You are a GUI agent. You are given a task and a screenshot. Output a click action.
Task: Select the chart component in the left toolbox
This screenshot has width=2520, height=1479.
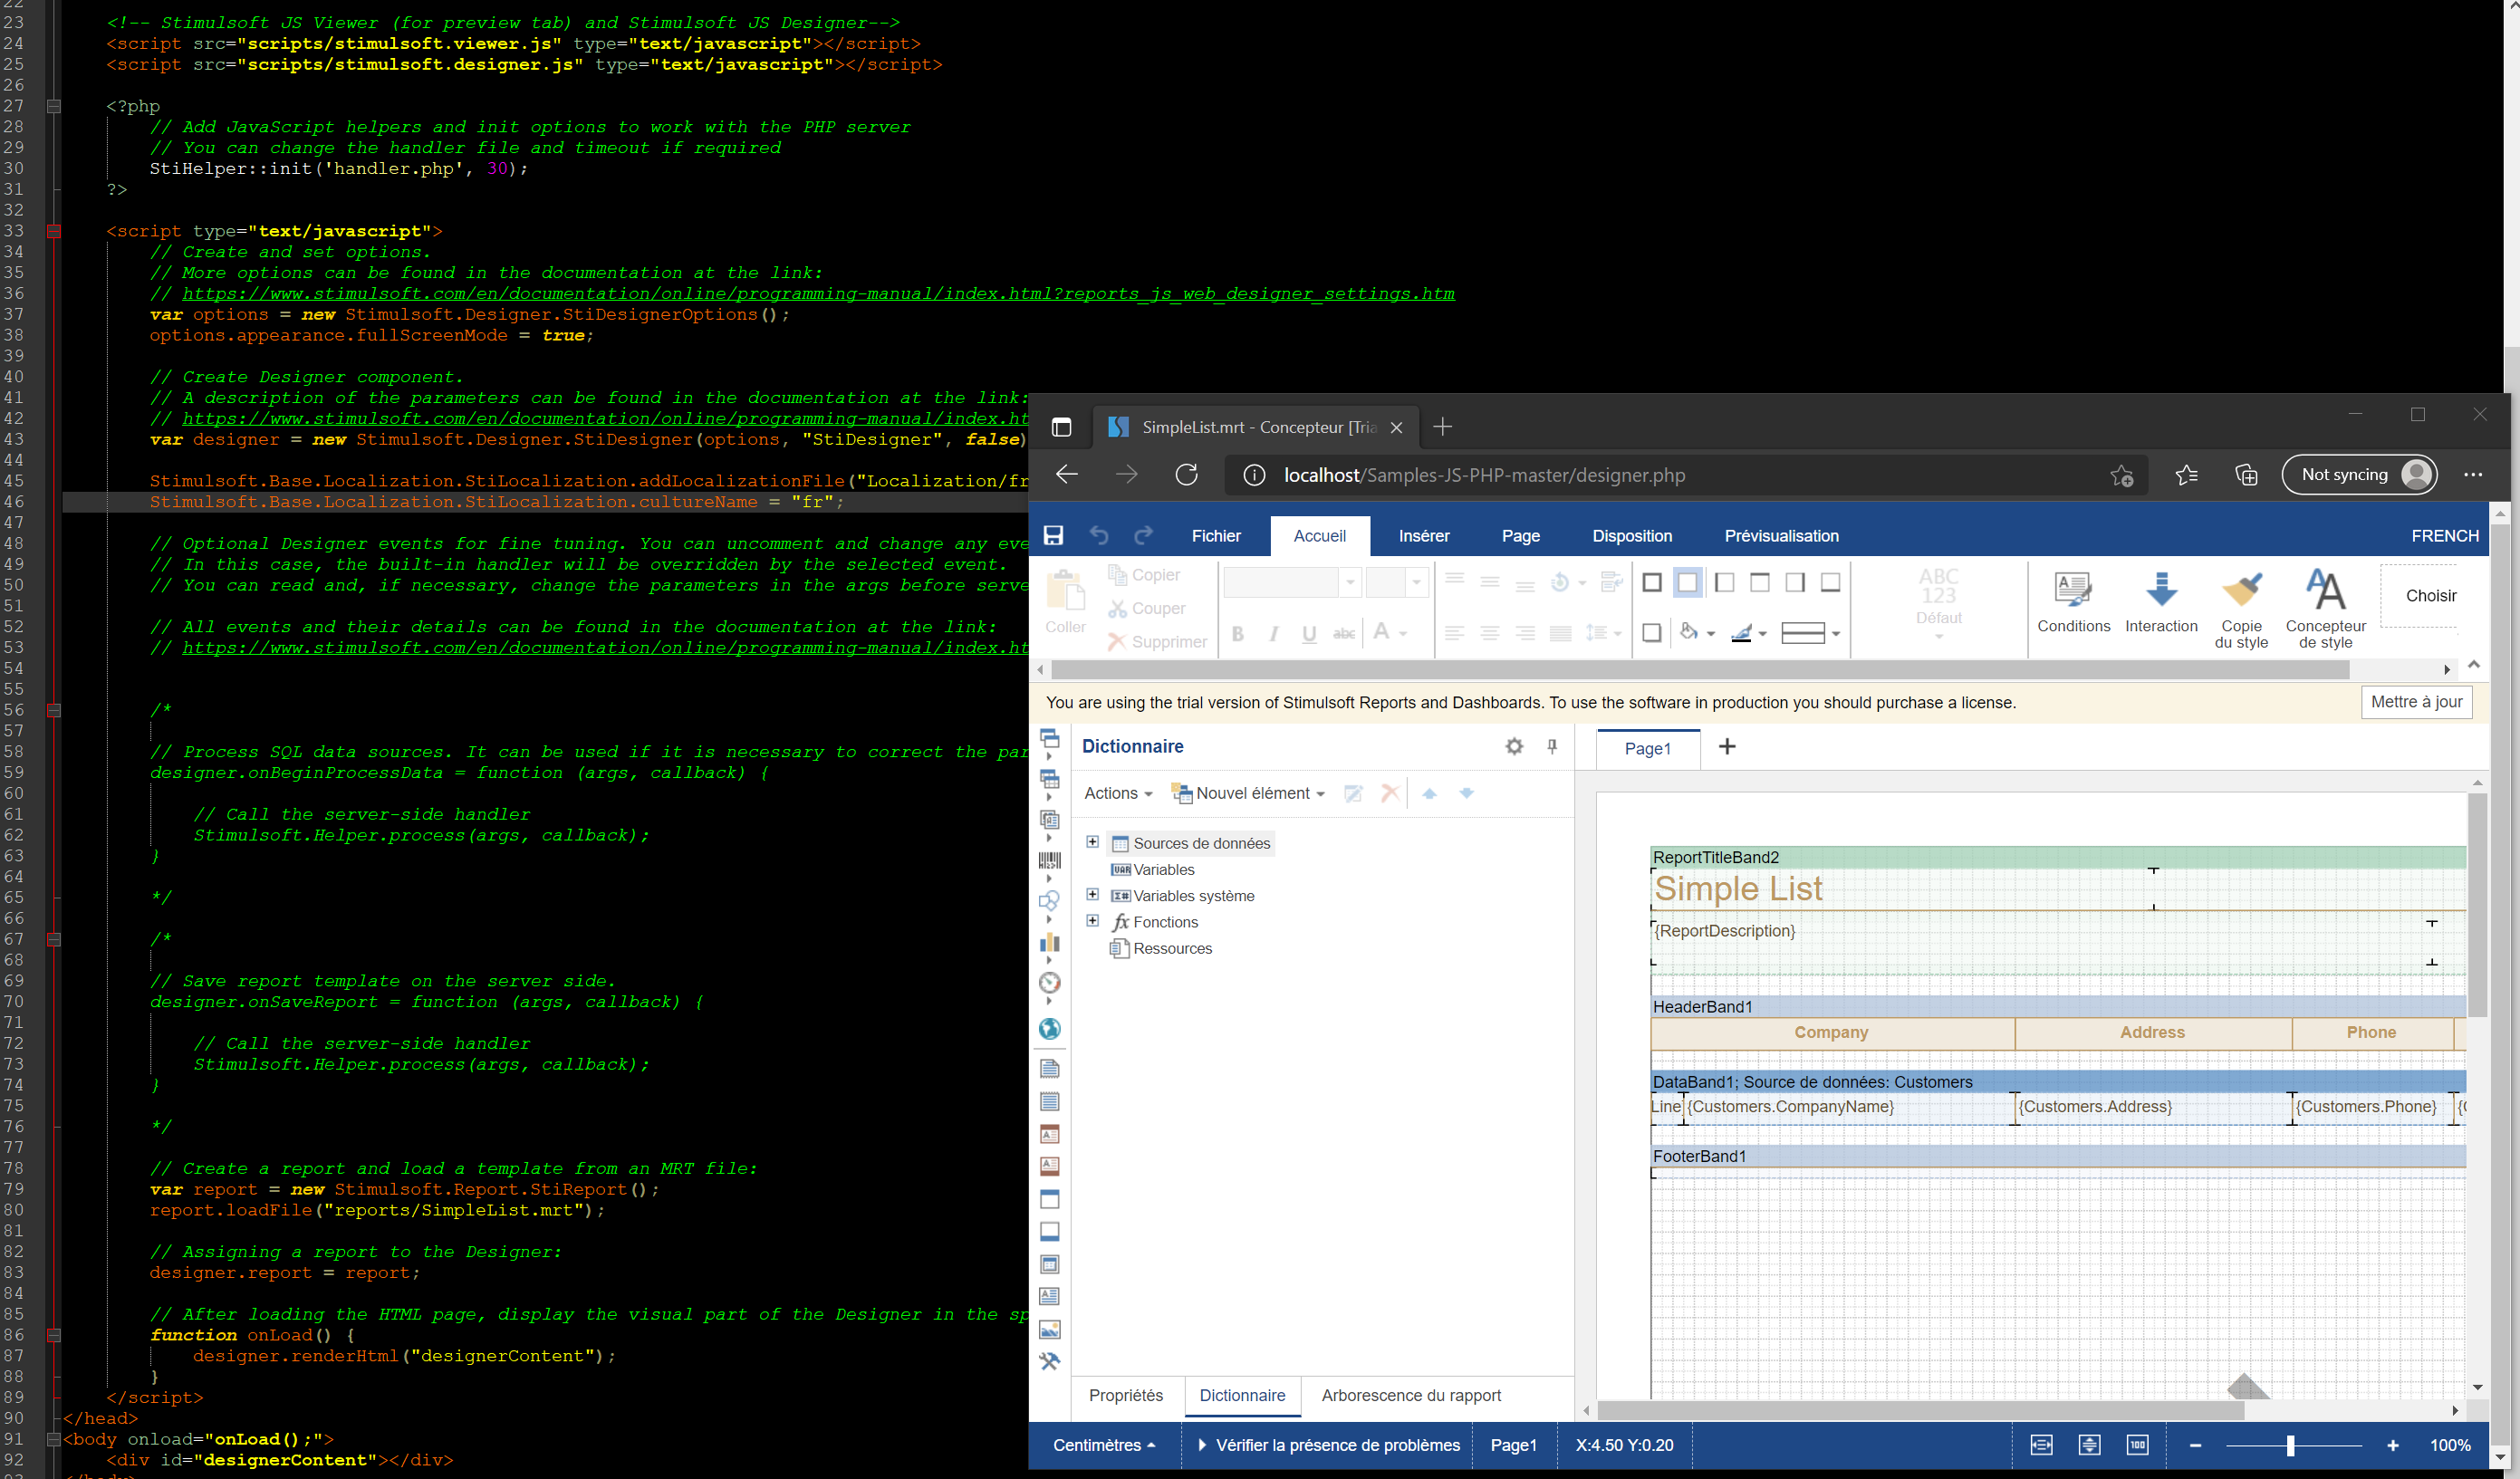[x=1049, y=942]
